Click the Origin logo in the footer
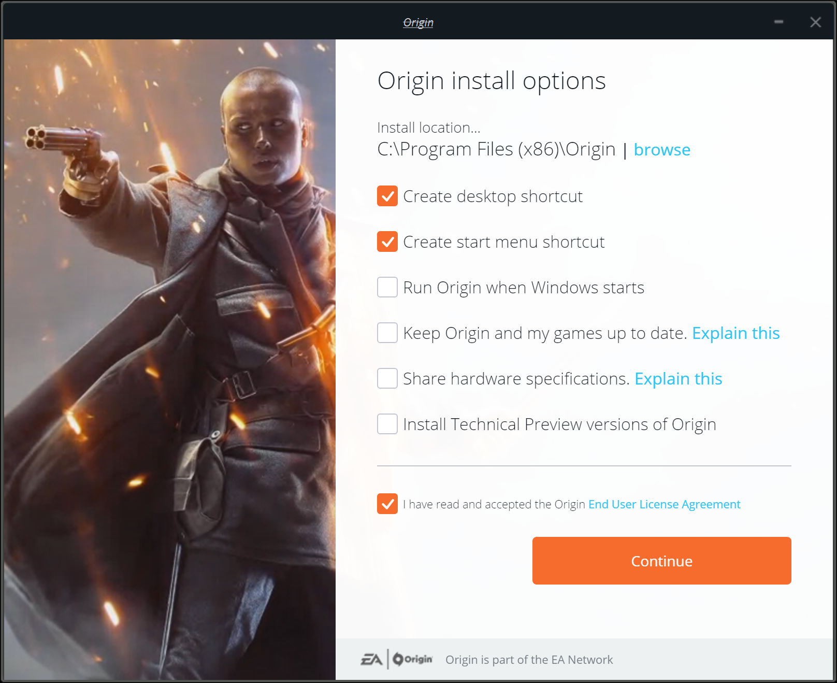 click(412, 659)
